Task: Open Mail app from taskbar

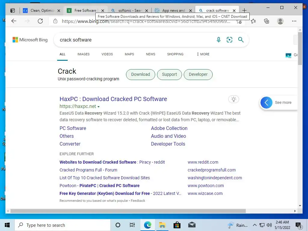Action: pos(192,225)
